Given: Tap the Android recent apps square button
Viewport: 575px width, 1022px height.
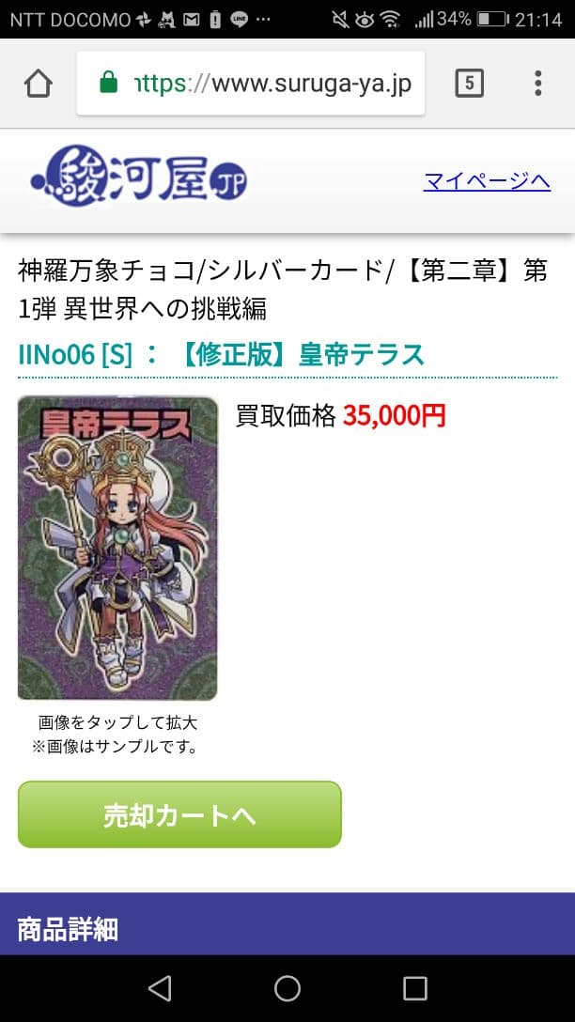Looking at the screenshot, I should 414,988.
